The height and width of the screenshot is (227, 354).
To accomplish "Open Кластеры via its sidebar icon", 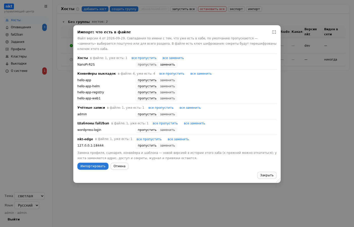I will point(7,57).
